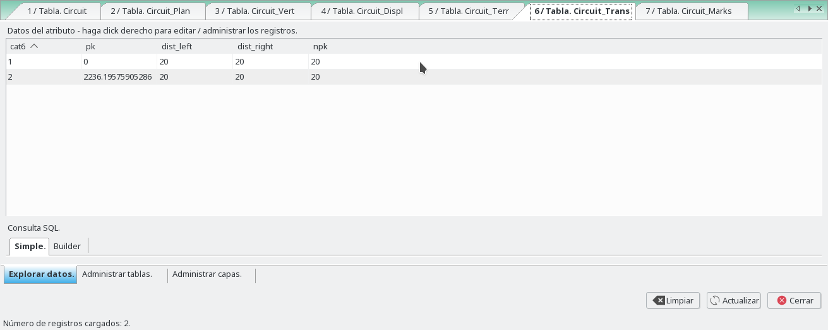The image size is (828, 330).
Task: Switch to Administrar tablas tab
Action: click(117, 274)
